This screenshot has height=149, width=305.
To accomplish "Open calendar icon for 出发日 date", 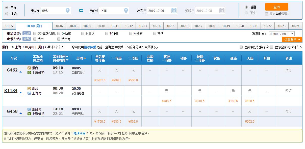I will (x=174, y=11).
